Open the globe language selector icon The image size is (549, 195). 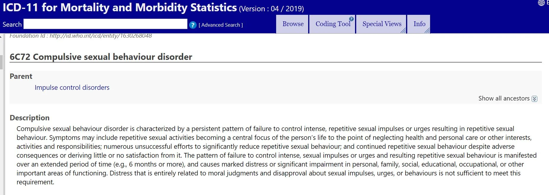point(541,3)
